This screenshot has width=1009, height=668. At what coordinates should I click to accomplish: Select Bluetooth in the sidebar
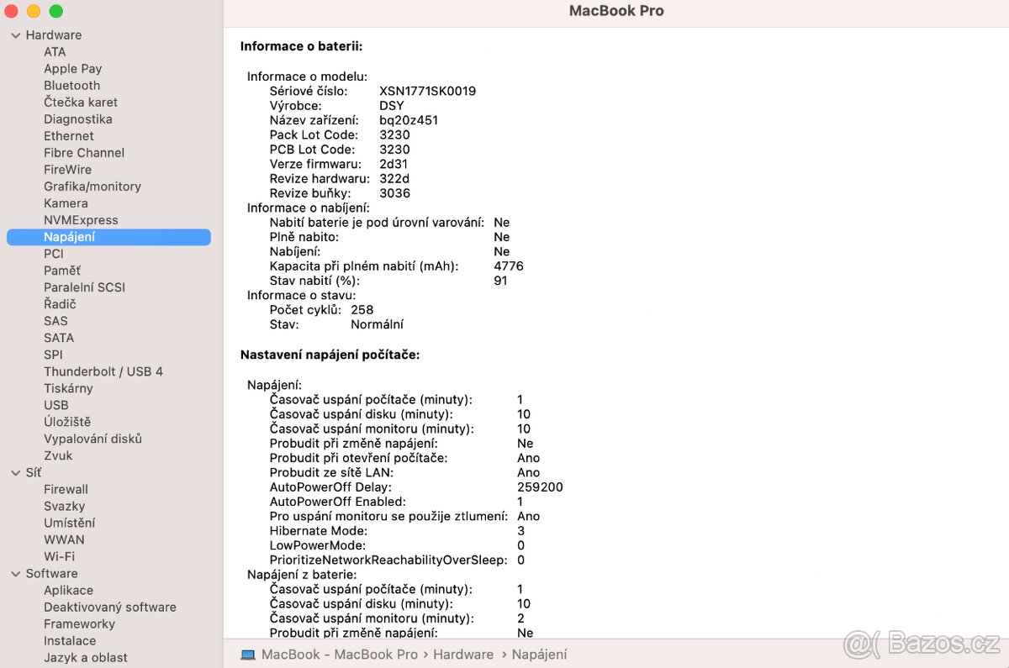[x=71, y=86]
